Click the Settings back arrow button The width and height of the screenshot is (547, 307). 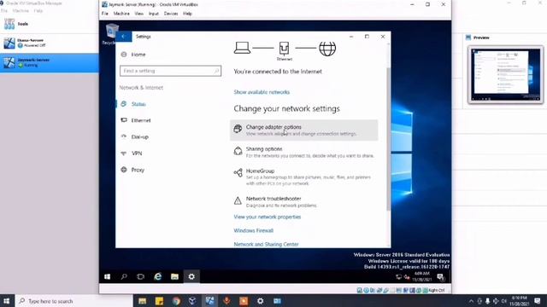tap(123, 37)
